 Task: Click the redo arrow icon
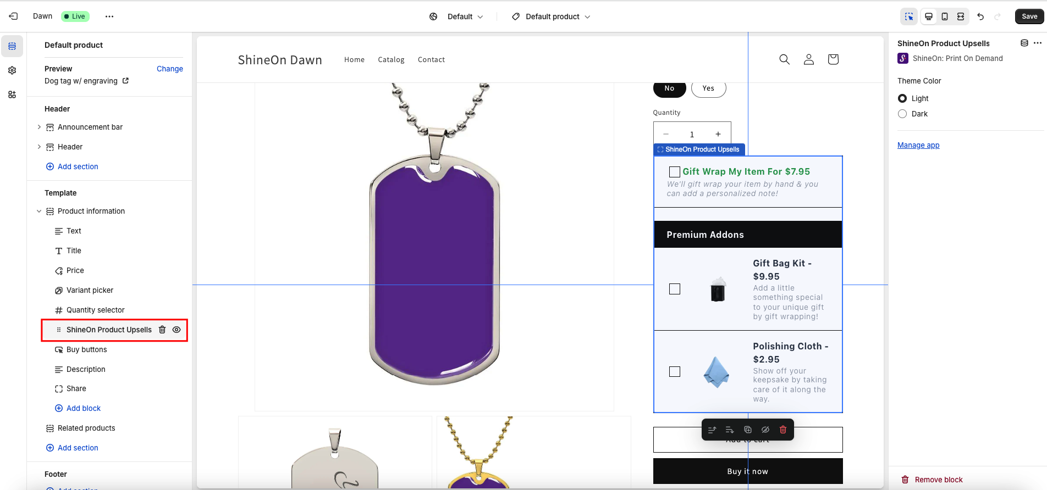tap(998, 16)
